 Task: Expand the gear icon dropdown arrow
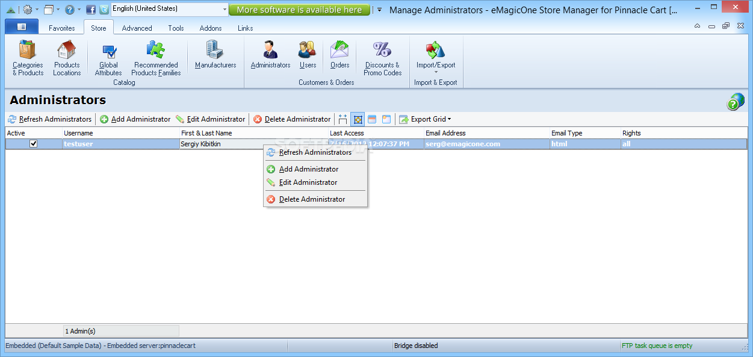click(37, 10)
